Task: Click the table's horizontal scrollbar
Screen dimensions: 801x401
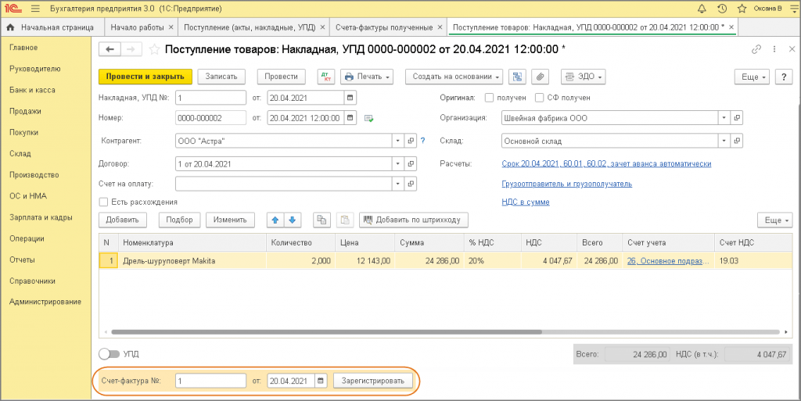Action: (329, 331)
